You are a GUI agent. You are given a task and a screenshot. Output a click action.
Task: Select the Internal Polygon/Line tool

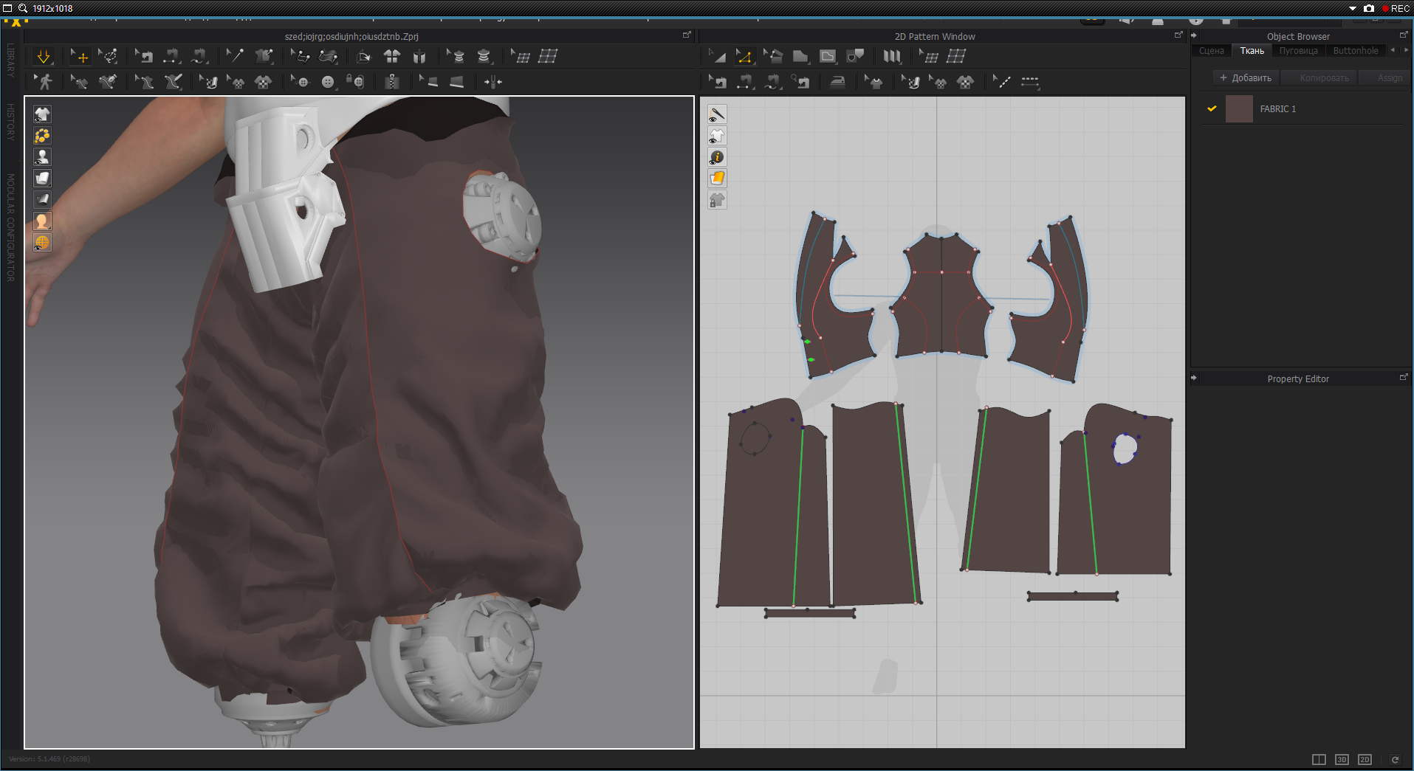[828, 56]
